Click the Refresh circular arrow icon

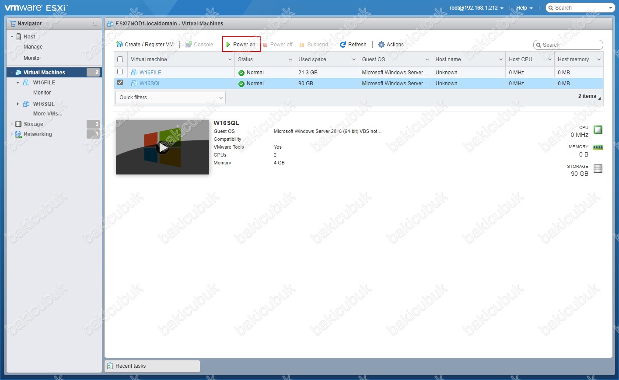point(343,45)
